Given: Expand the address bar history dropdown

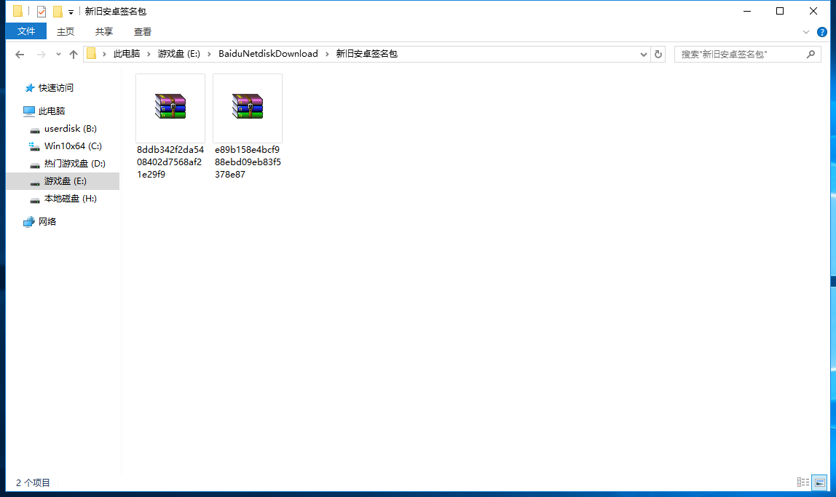Looking at the screenshot, I should [x=644, y=55].
